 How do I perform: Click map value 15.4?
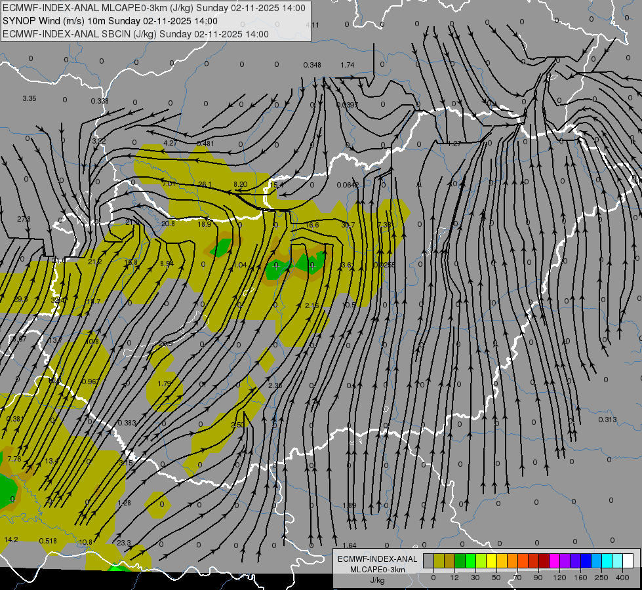click(276, 185)
